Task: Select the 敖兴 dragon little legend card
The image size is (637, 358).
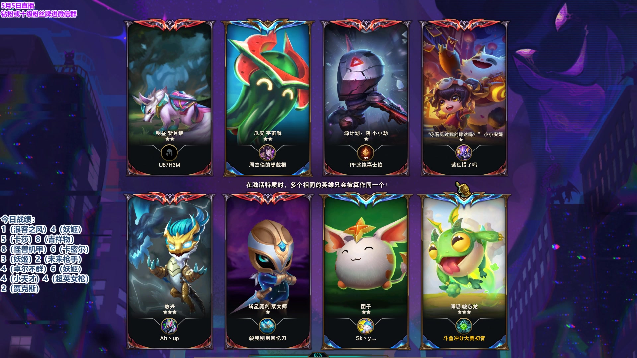Action: (x=170, y=272)
